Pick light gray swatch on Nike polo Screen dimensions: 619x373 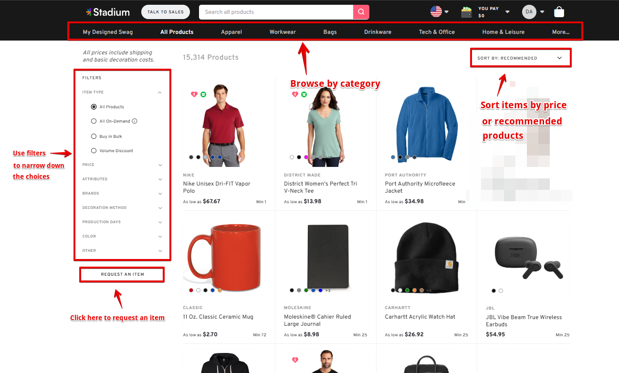point(205,157)
